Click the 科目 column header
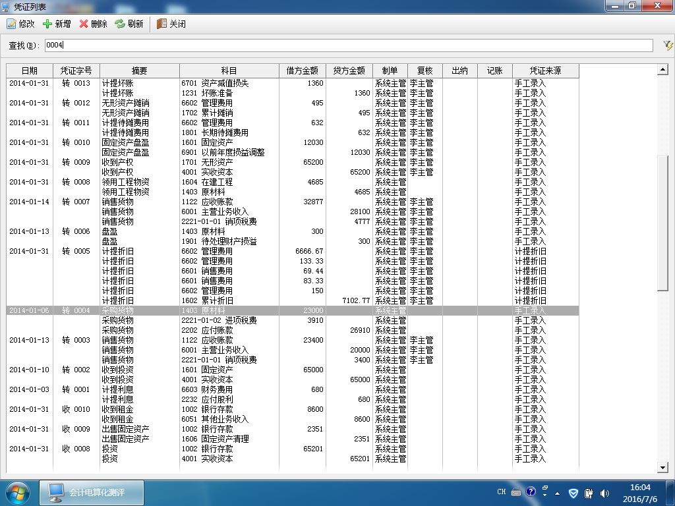This screenshot has height=506, width=675. point(229,70)
